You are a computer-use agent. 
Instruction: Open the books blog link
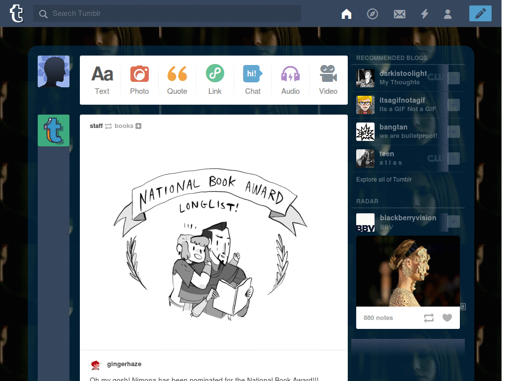tap(124, 126)
